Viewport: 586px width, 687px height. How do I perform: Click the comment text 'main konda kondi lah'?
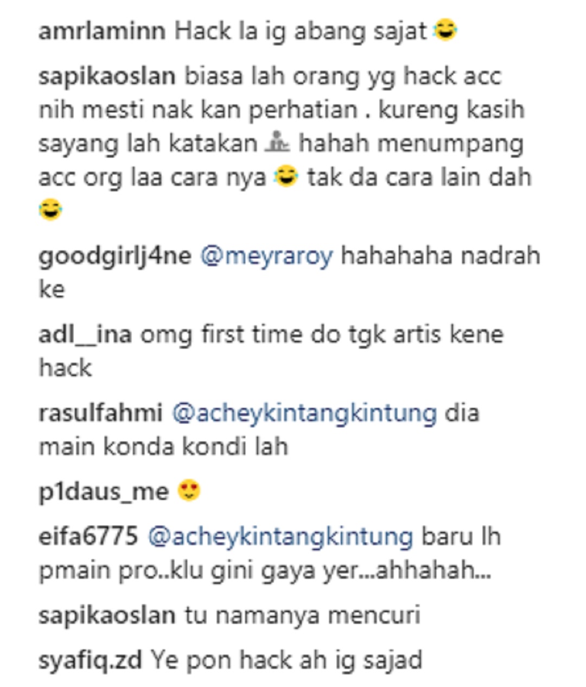click(x=163, y=447)
